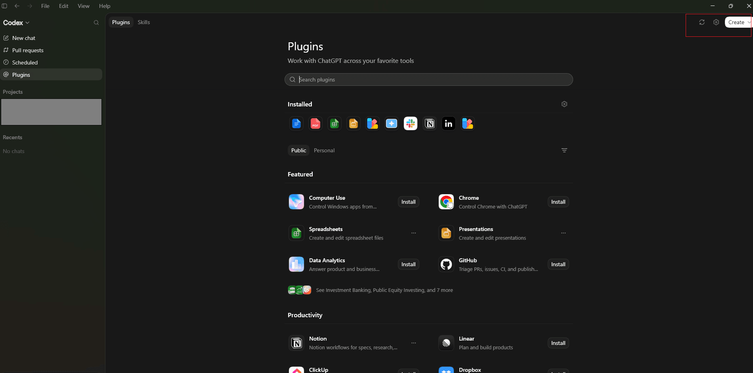This screenshot has width=753, height=373.
Task: Open the sidebar search magnifier
Action: pyautogui.click(x=96, y=23)
